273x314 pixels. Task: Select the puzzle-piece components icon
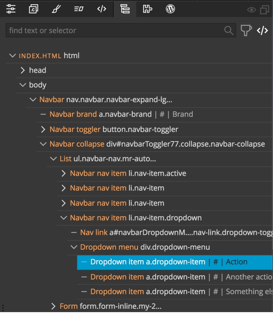(148, 9)
